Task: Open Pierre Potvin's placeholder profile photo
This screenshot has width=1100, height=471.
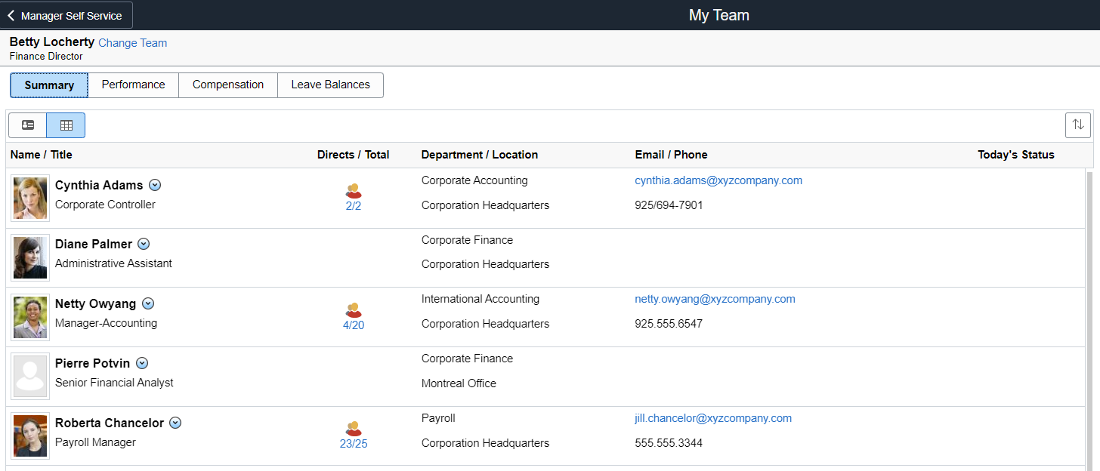Action: tap(29, 376)
